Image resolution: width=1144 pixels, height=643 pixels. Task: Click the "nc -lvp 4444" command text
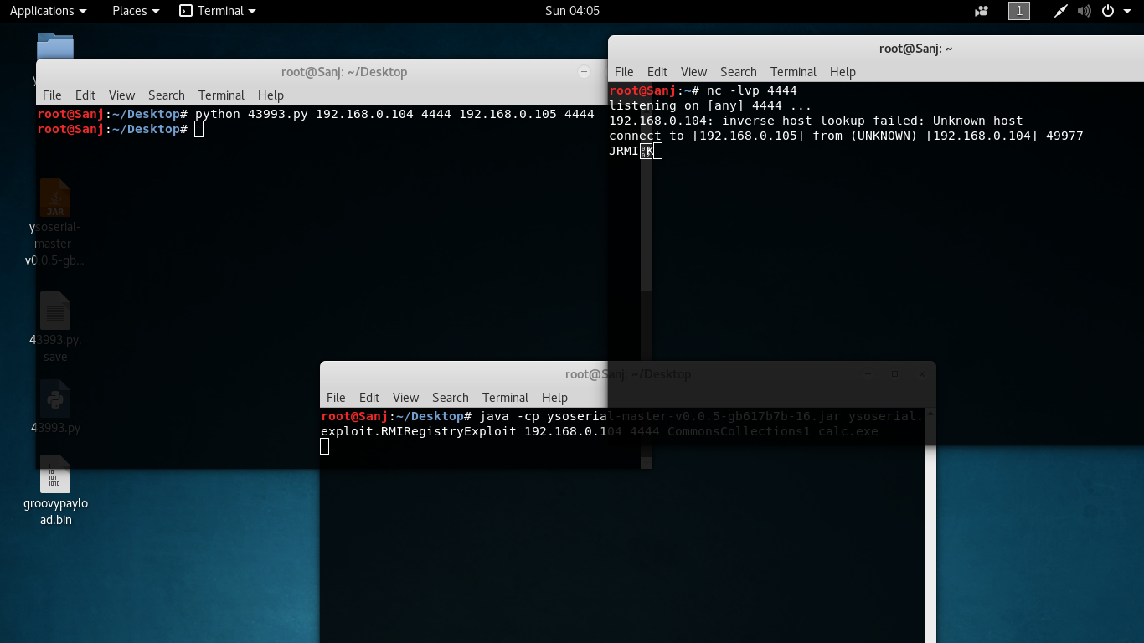[751, 90]
